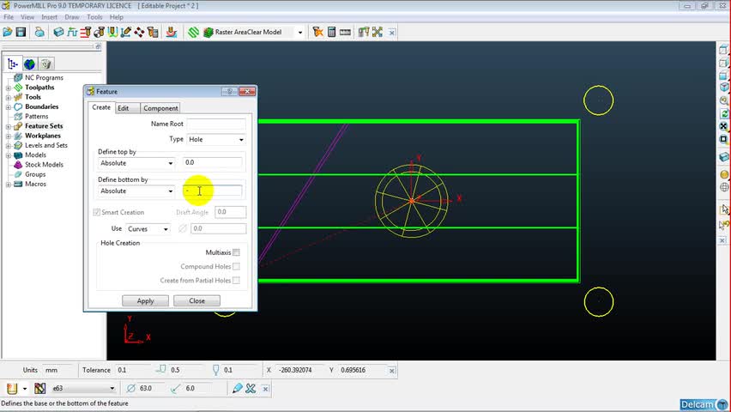Open the Help menu

coord(116,17)
